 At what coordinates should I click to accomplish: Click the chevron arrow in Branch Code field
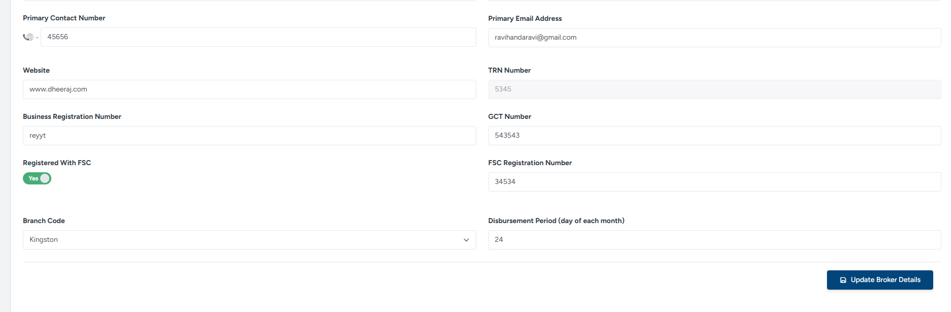466,240
